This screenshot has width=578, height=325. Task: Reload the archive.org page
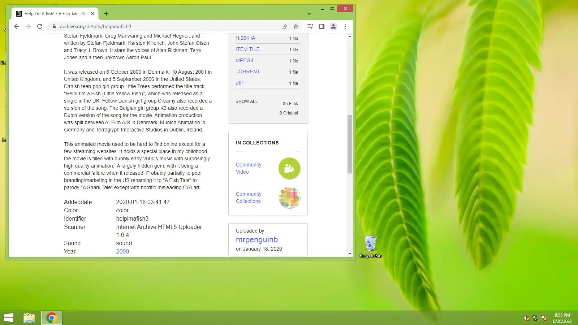(x=40, y=26)
